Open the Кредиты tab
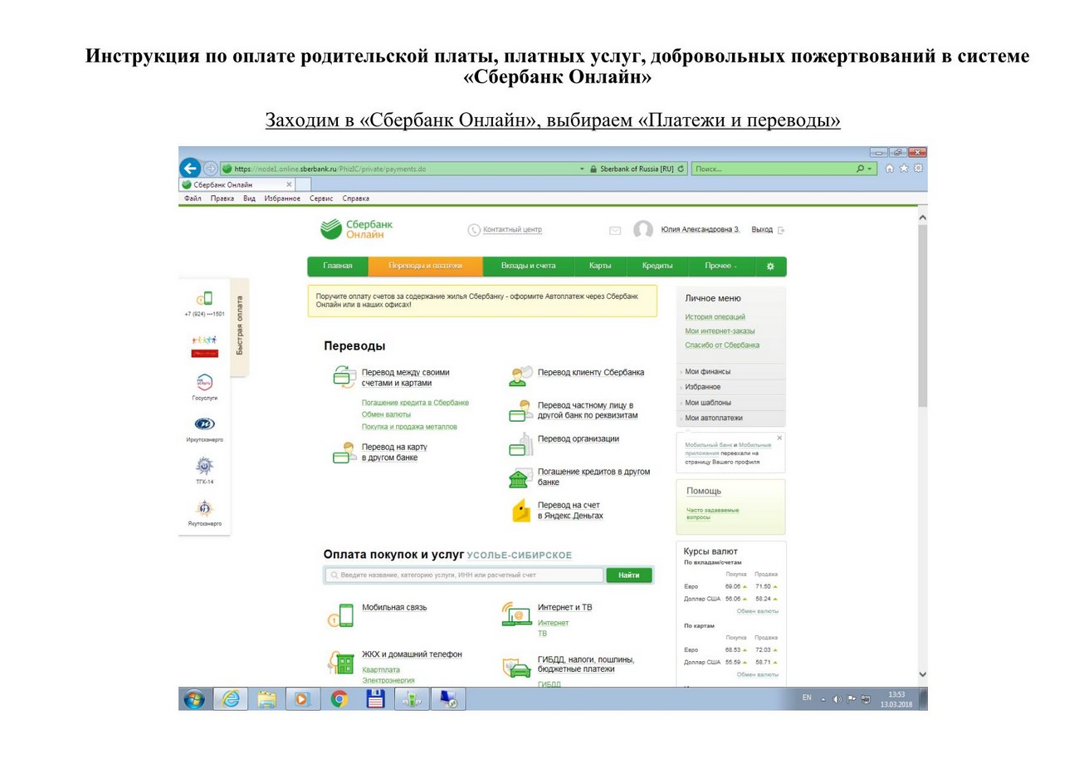This screenshot has width=1079, height=764. pyautogui.click(x=657, y=266)
